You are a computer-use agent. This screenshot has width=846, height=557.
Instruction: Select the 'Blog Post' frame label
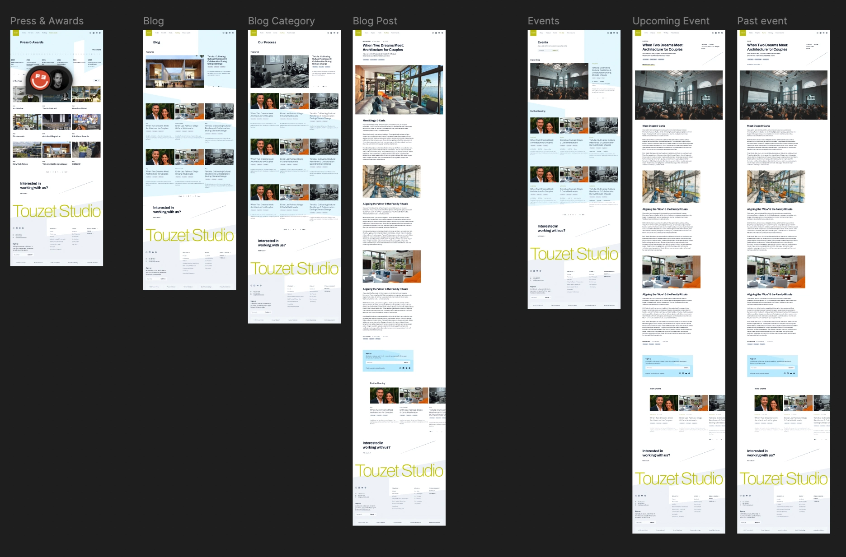(375, 21)
